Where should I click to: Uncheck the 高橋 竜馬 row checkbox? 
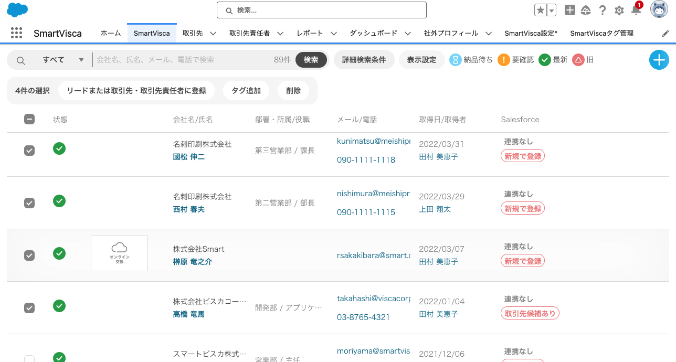point(29,308)
